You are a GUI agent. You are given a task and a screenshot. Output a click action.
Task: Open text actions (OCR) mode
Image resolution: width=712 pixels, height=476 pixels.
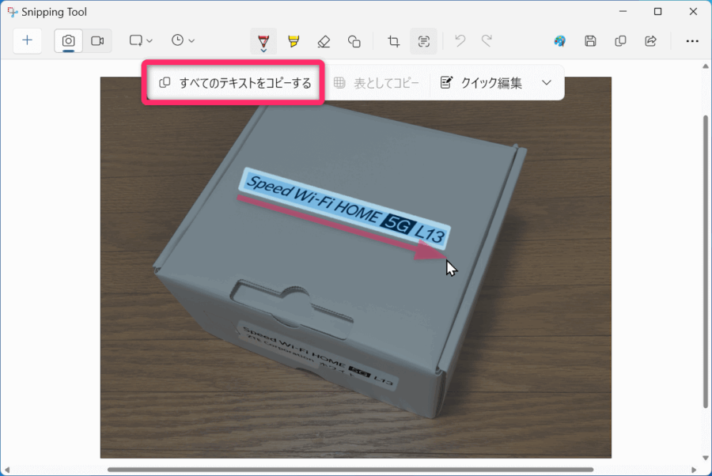(x=423, y=40)
